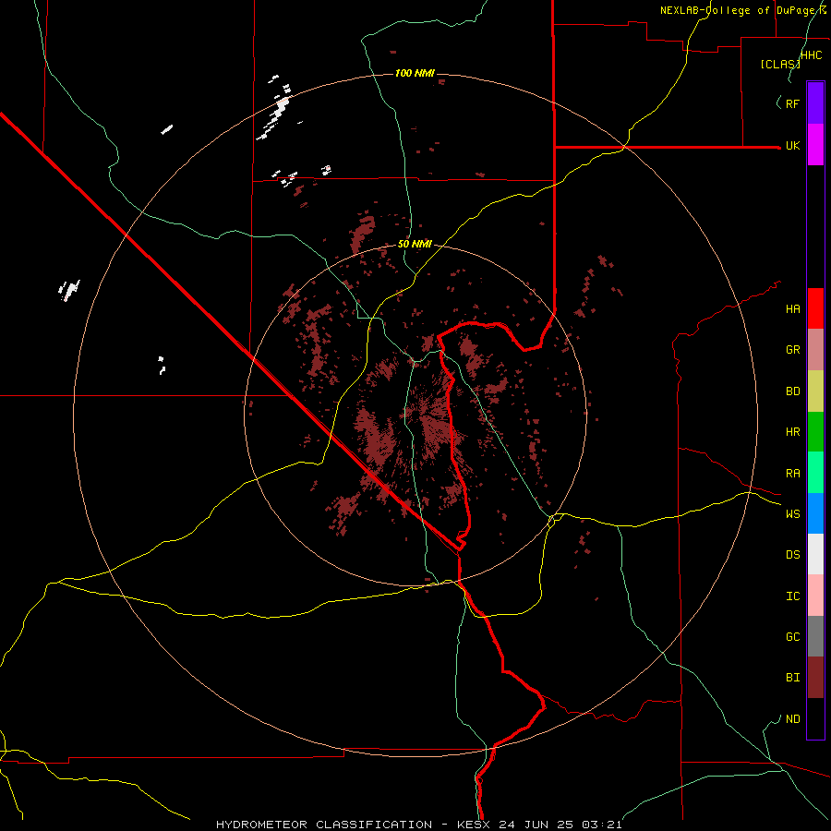Select the GR hail legend swatch

pos(815,350)
